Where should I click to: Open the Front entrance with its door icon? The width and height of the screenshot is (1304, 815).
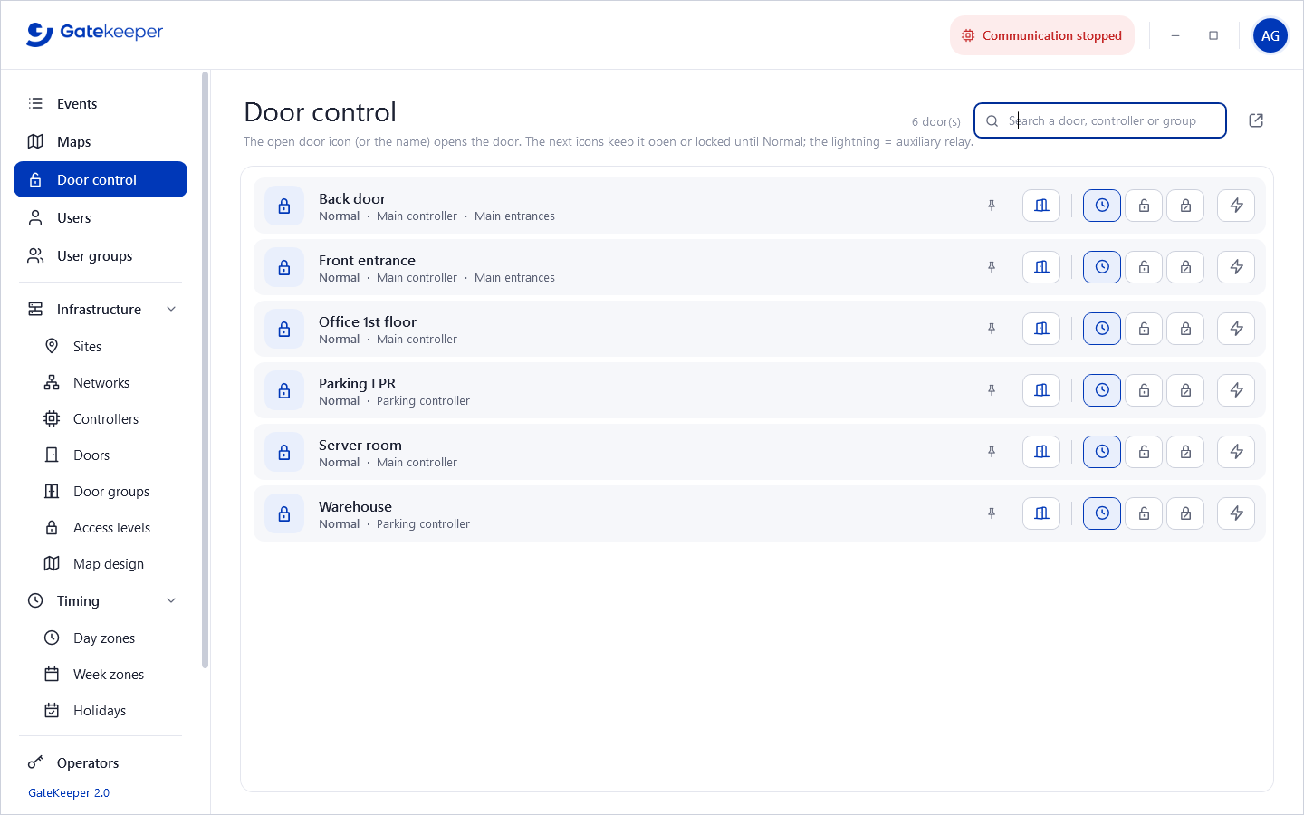(1041, 267)
